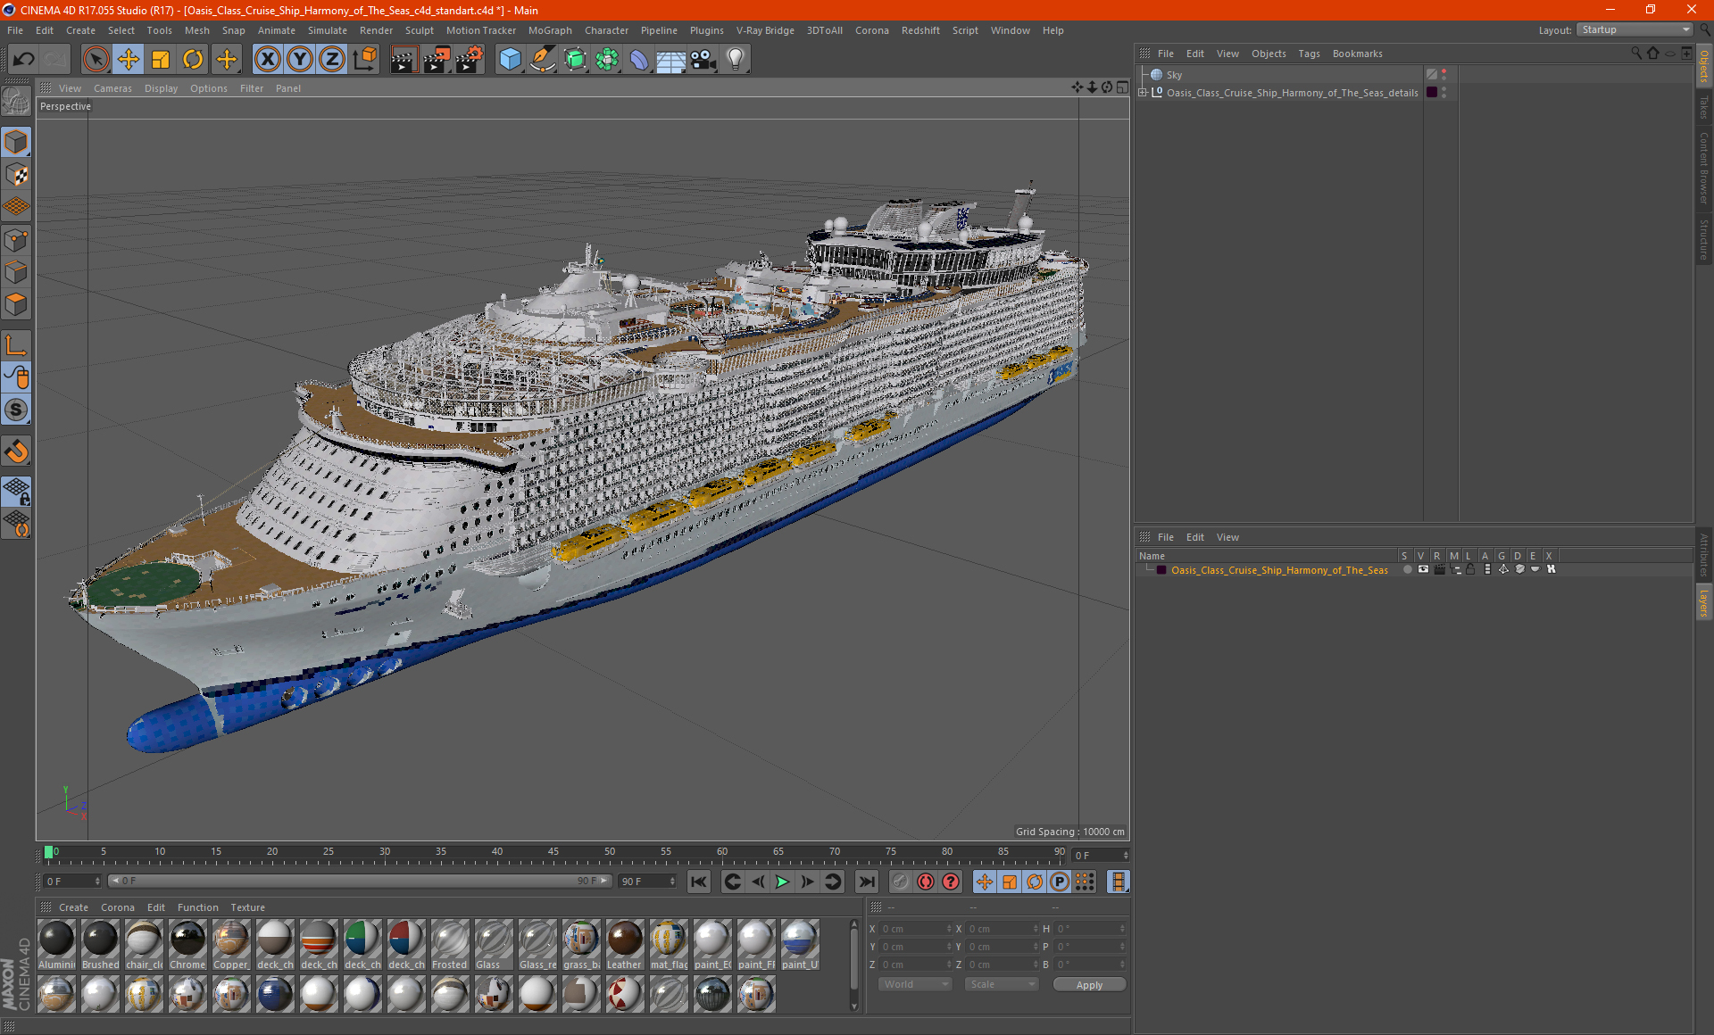Toggle layer visibility for Oasis layer

[x=1423, y=569]
